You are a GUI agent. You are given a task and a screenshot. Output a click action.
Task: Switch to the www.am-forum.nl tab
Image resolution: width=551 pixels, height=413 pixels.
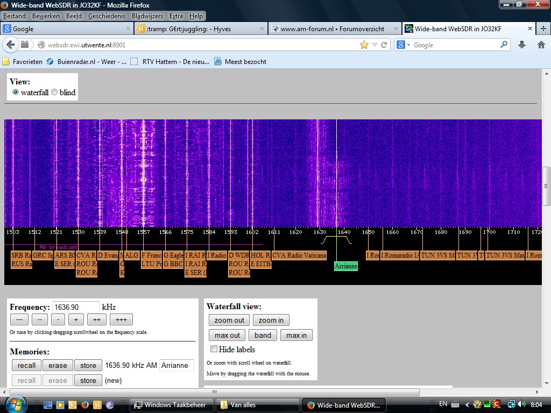coord(333,29)
